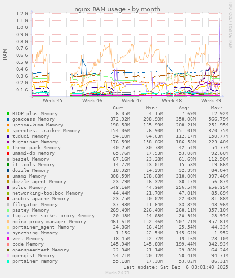Select the dozzle Memory label
This screenshot has width=235, height=278.
(x=31, y=170)
